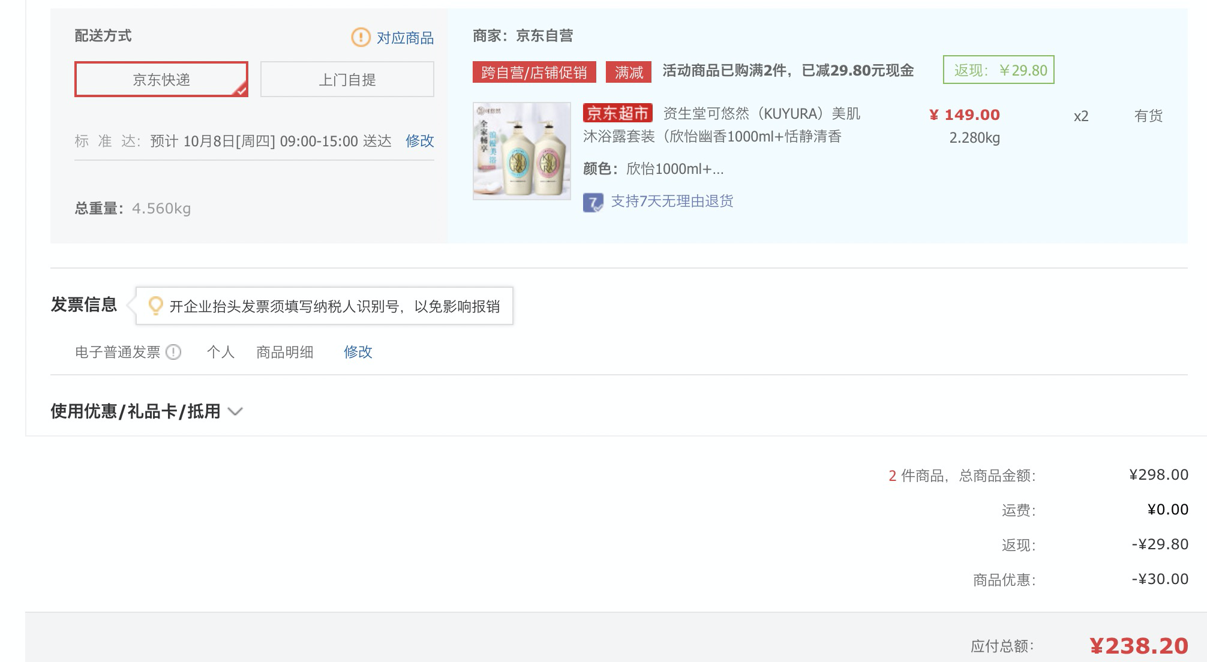Viewport: 1207px width, 662px height.
Task: Click the ¥ 149.00 product price
Action: tap(965, 115)
